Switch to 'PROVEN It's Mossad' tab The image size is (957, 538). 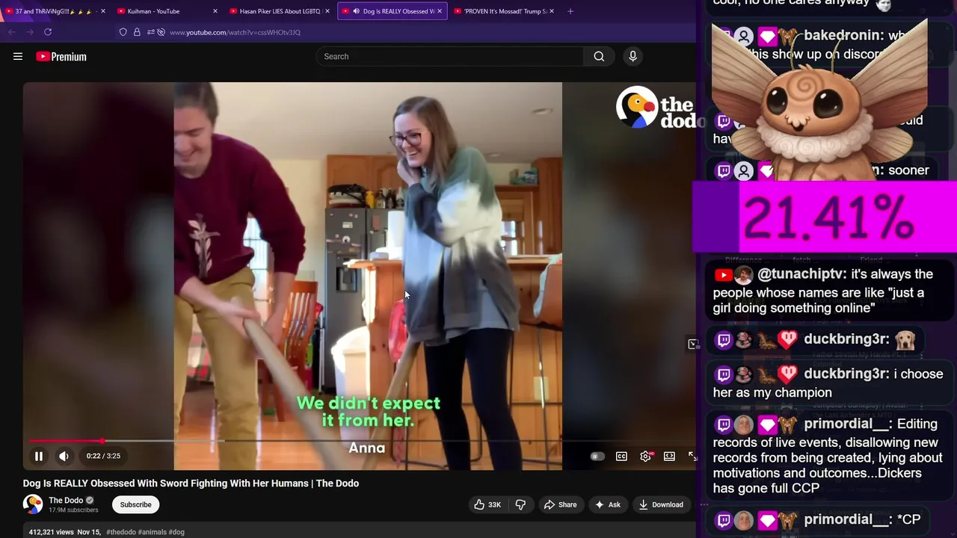(x=505, y=11)
